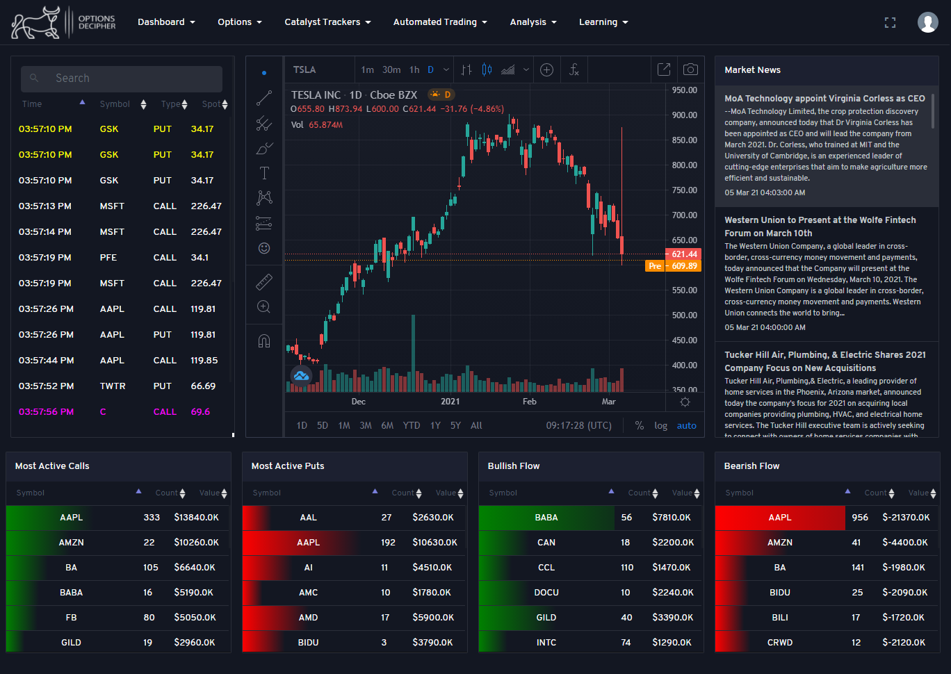Sort Most Active Calls by Count

[x=170, y=493]
